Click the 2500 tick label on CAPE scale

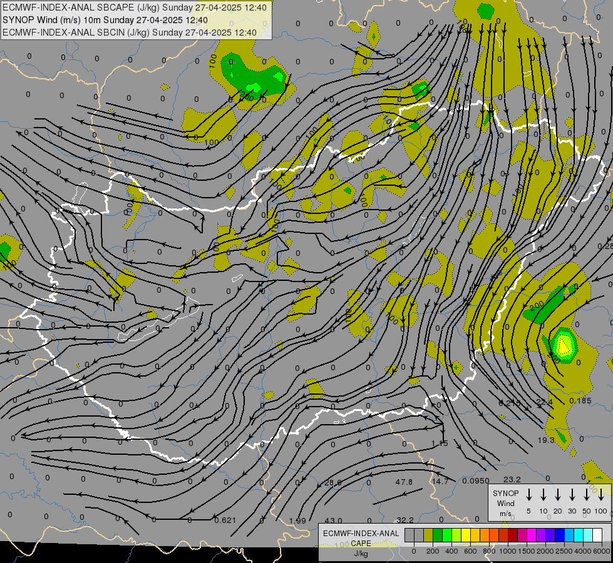click(x=564, y=551)
